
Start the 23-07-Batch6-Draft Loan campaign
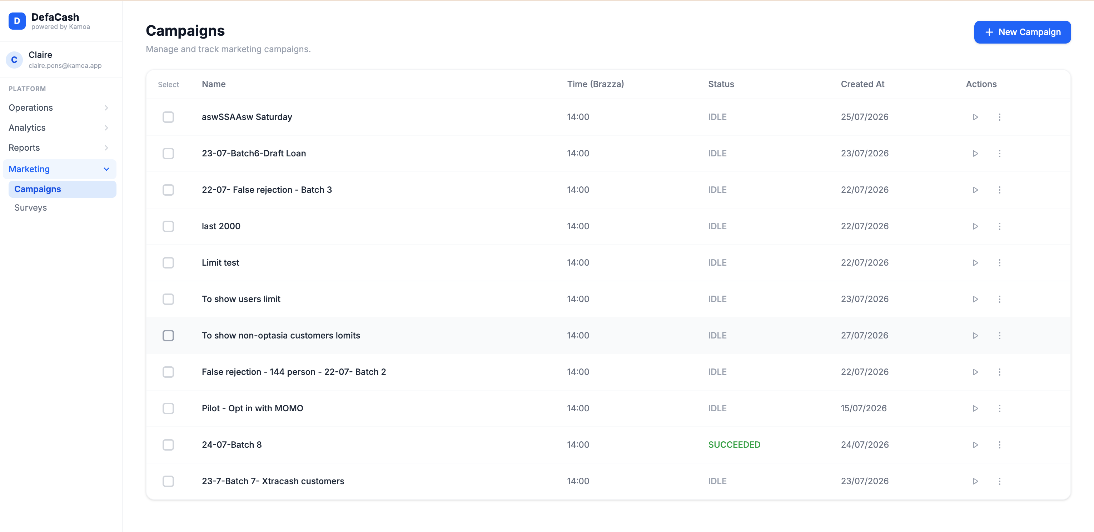[975, 154]
